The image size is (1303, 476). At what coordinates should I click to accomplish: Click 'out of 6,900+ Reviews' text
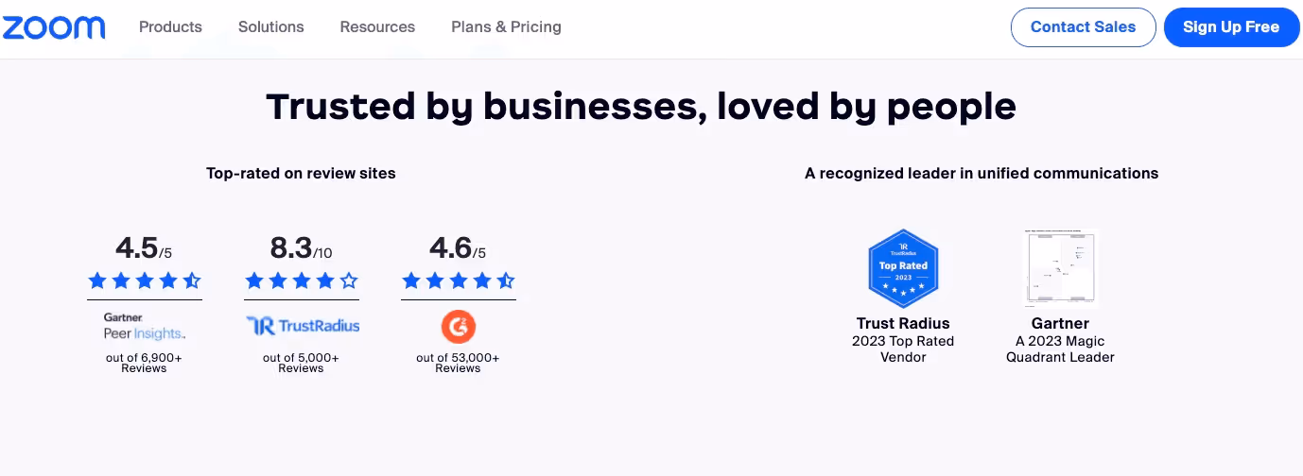(x=144, y=363)
